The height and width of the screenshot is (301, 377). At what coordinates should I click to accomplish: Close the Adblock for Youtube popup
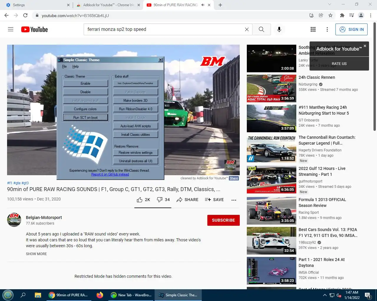(x=365, y=46)
